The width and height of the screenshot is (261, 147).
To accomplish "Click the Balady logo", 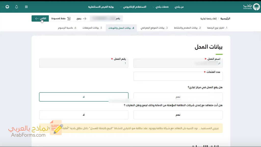I will (x=251, y=6).
